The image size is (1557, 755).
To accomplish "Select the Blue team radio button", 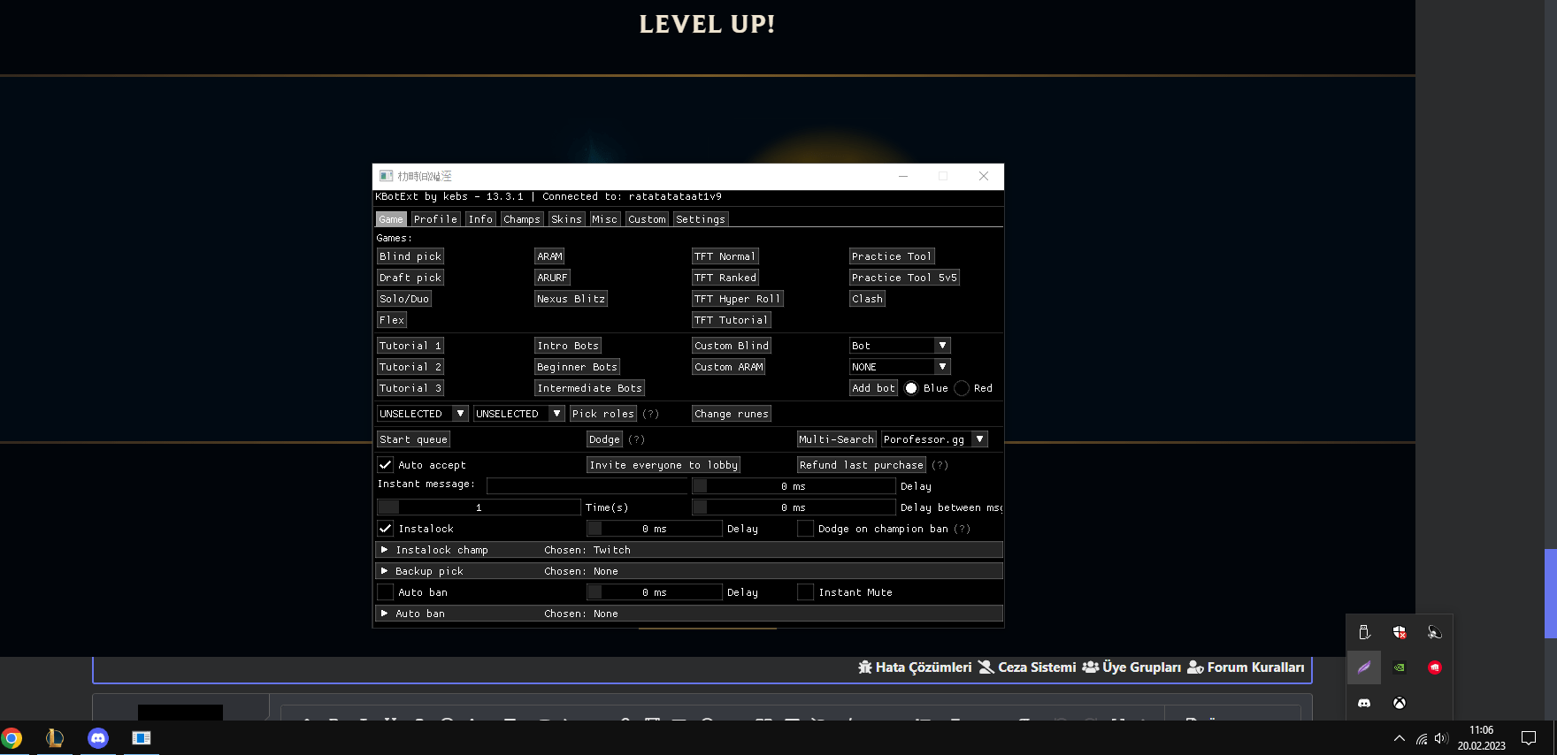I will click(911, 388).
